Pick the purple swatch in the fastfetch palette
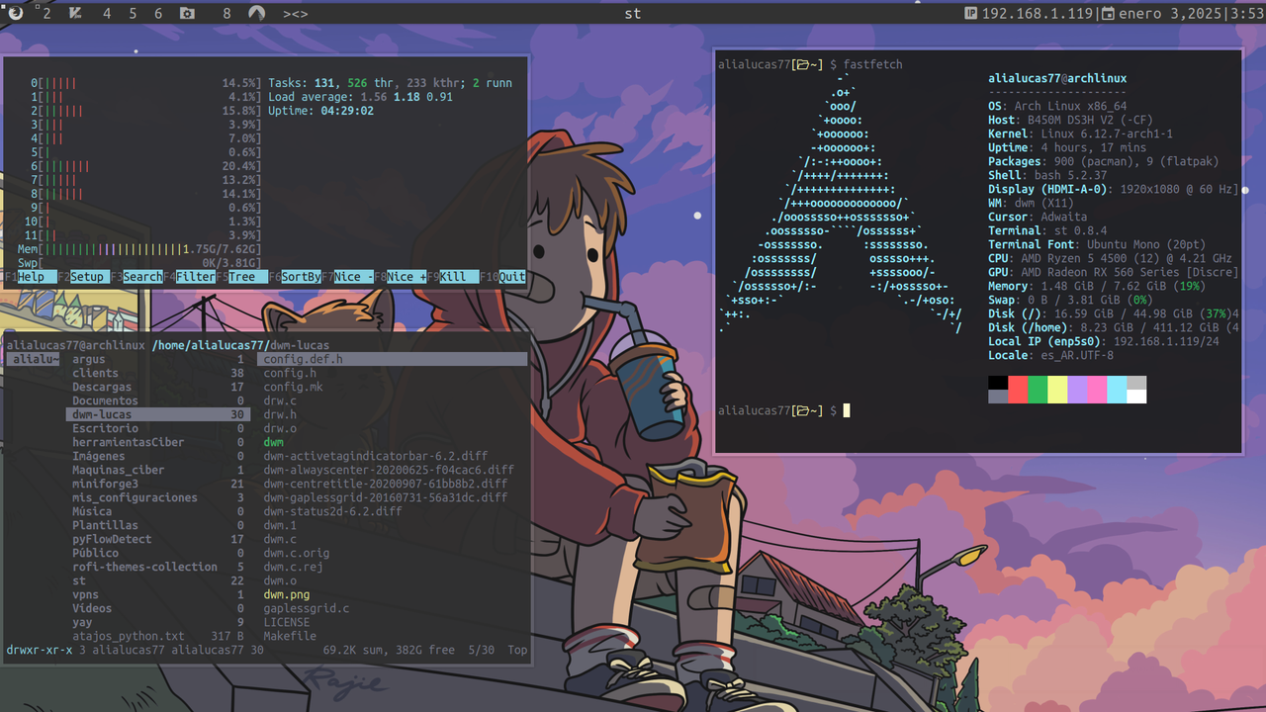 coord(1077,390)
